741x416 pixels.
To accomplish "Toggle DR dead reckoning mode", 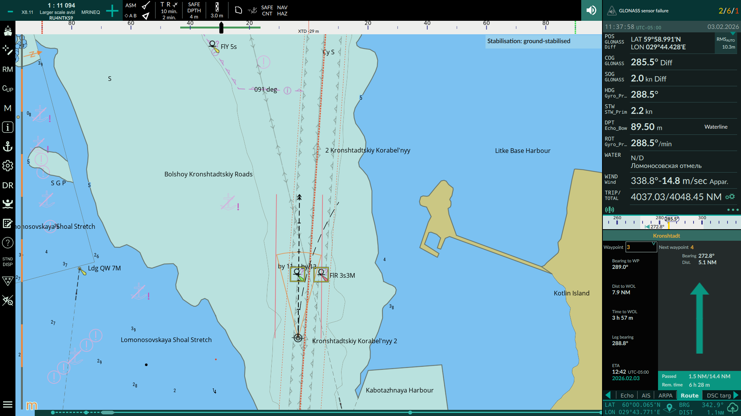I will point(8,185).
